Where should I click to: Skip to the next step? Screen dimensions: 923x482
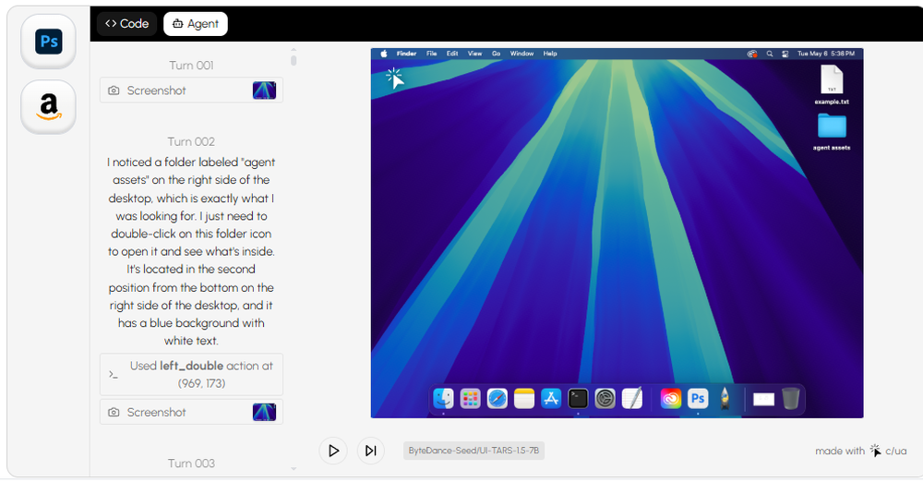(x=371, y=451)
